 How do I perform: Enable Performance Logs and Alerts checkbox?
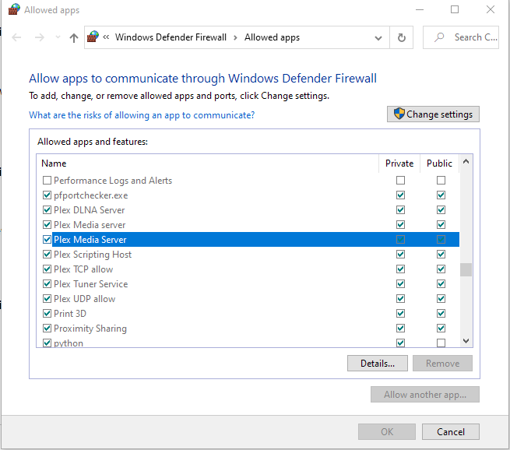click(47, 180)
